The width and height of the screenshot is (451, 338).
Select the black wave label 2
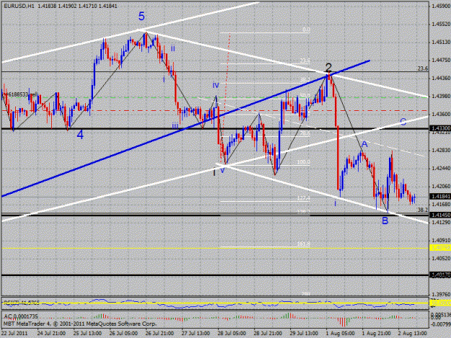328,67
